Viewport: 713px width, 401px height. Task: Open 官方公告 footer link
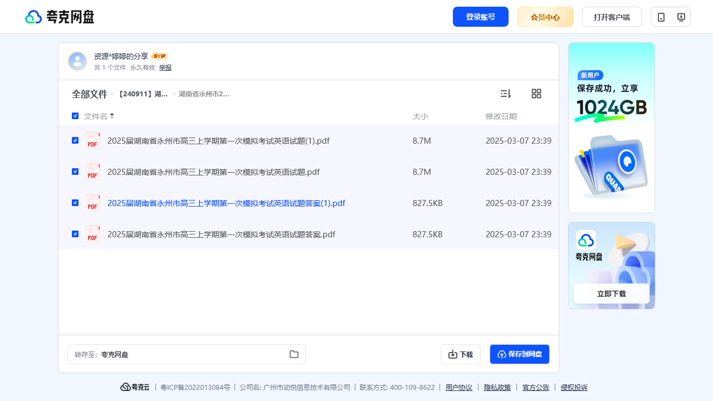(x=536, y=388)
